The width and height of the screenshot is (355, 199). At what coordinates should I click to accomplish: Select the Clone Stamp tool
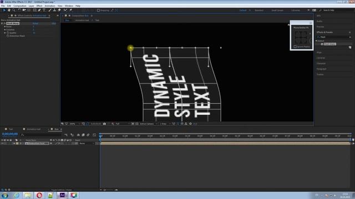(54, 10)
